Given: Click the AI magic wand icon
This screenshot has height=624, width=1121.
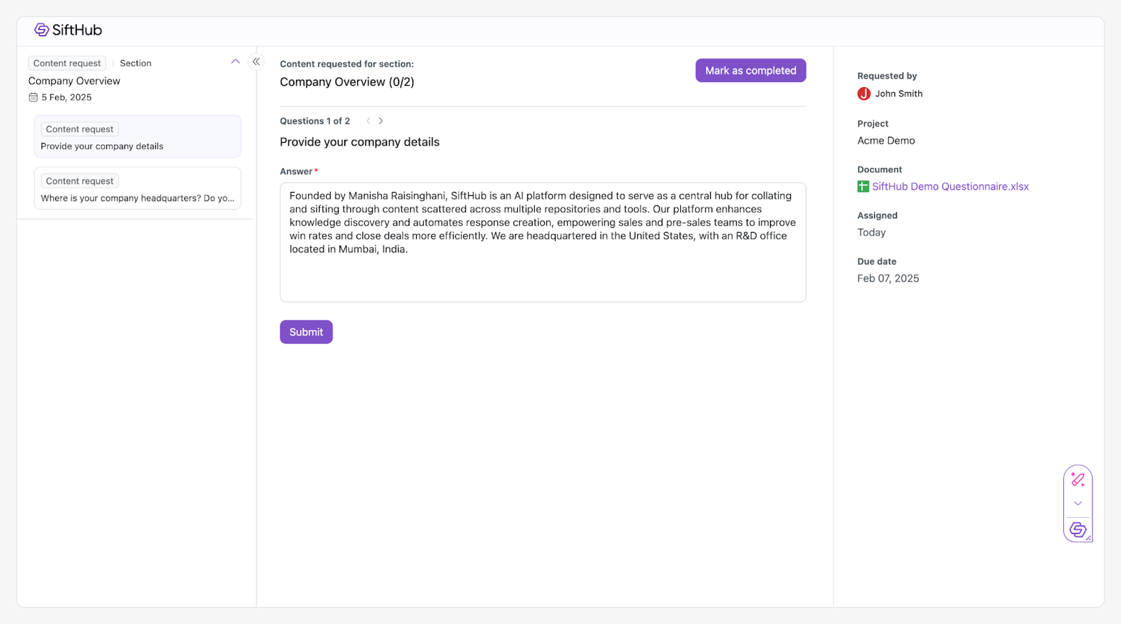Looking at the screenshot, I should 1077,479.
